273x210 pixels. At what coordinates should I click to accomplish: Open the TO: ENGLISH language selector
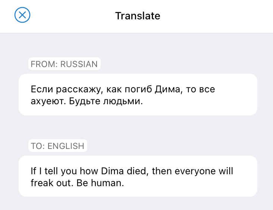[x=58, y=146]
